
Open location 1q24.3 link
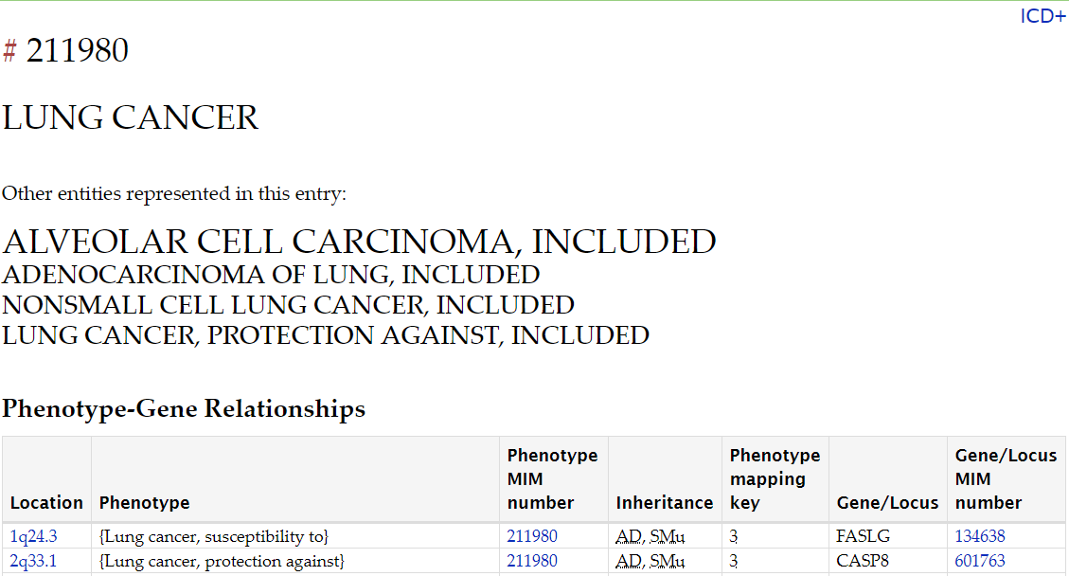33,536
